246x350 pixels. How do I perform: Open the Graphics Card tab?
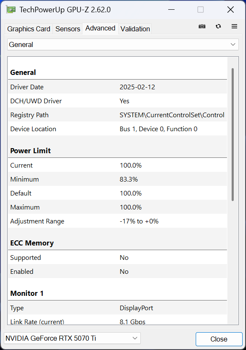pos(28,29)
